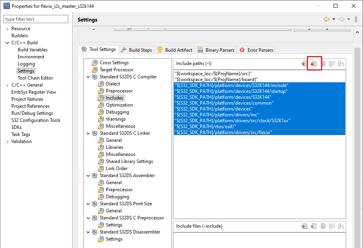Move the selected include path down
This screenshot has height=248, width=363.
(340, 63)
